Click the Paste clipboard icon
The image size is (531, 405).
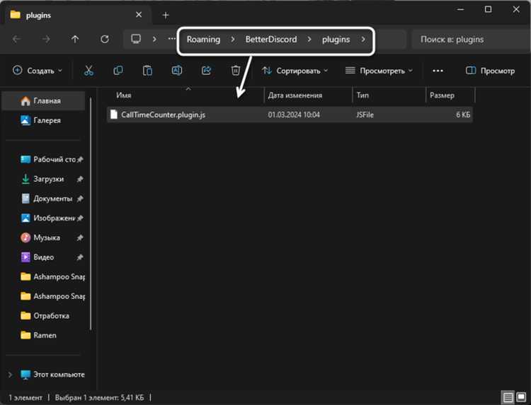click(x=147, y=71)
